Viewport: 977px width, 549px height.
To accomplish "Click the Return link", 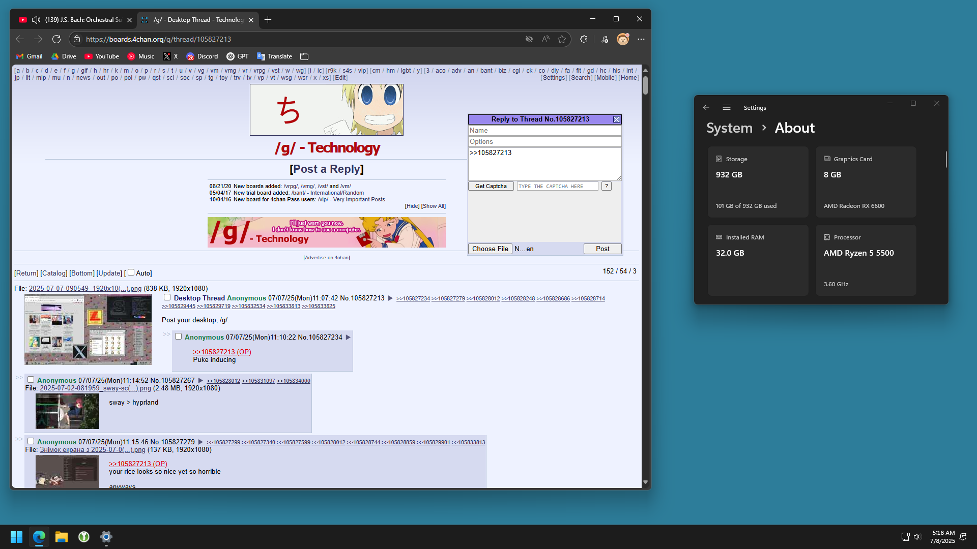I will pyautogui.click(x=26, y=273).
